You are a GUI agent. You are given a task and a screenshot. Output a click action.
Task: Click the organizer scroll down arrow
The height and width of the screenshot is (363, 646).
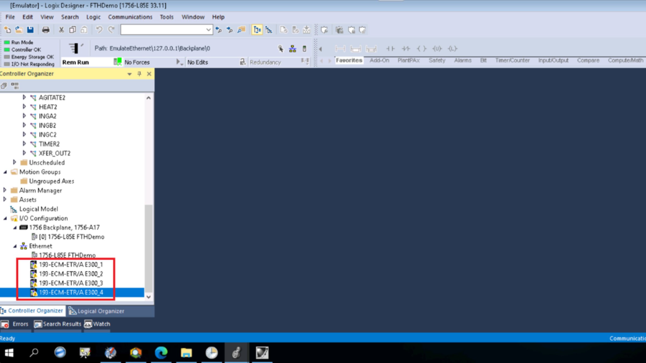(148, 297)
